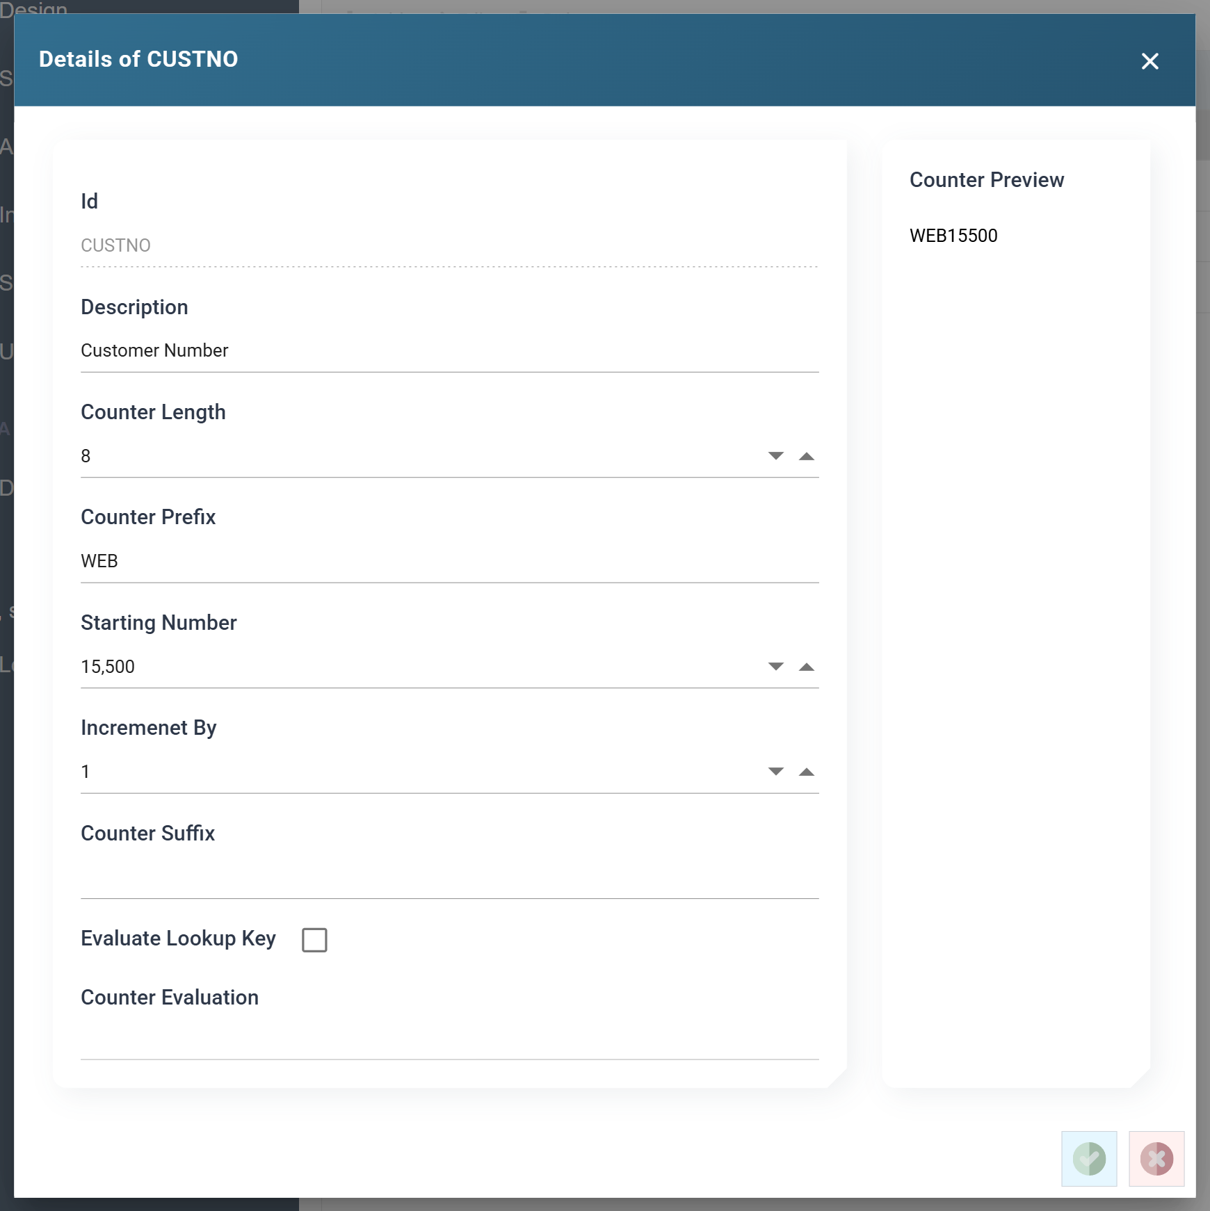Image resolution: width=1210 pixels, height=1211 pixels.
Task: Increase Incremenet By with up arrow
Action: 807,772
